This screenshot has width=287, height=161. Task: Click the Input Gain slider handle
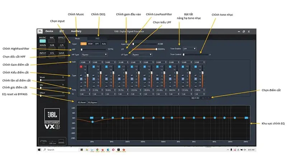[133, 44]
